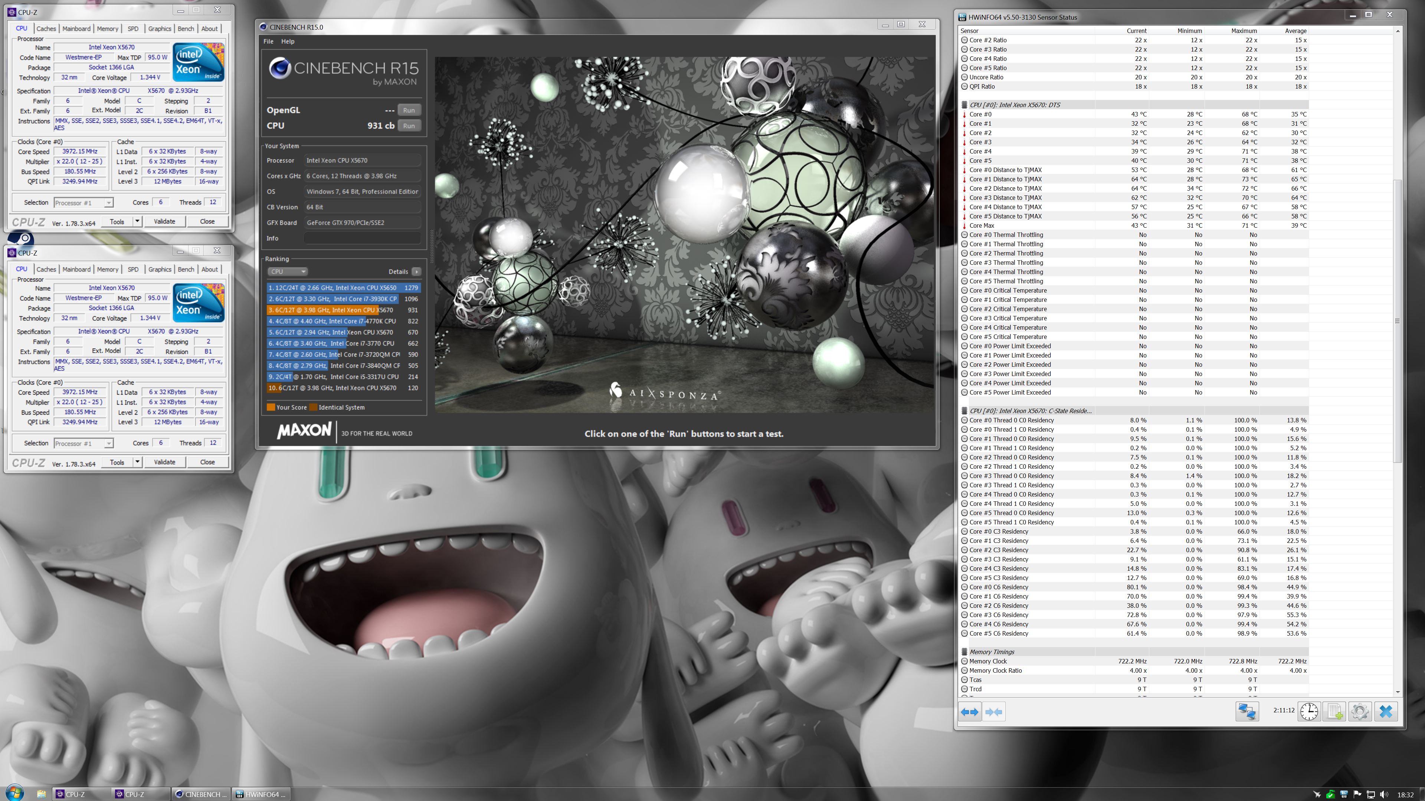
Task: Click HWiNFO64 taskbar button
Action: 261,794
